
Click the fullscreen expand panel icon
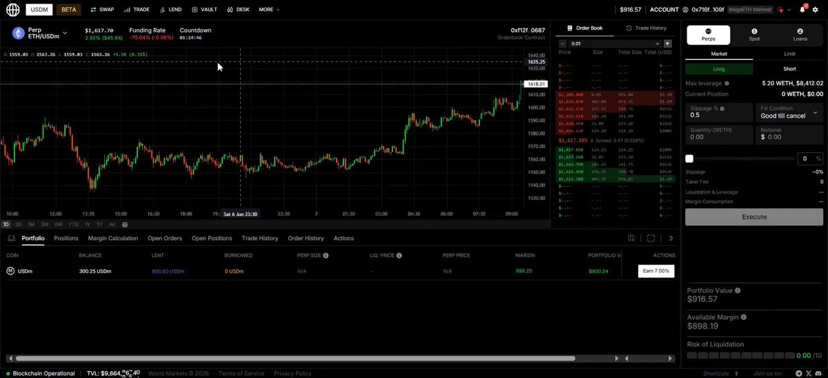pos(651,238)
